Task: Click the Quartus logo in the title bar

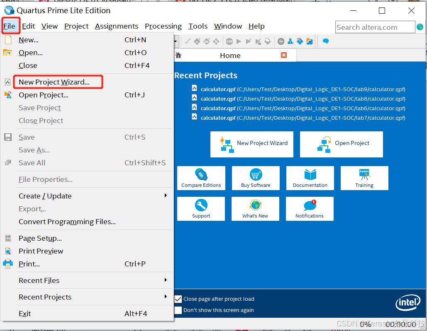Action: (x=9, y=10)
